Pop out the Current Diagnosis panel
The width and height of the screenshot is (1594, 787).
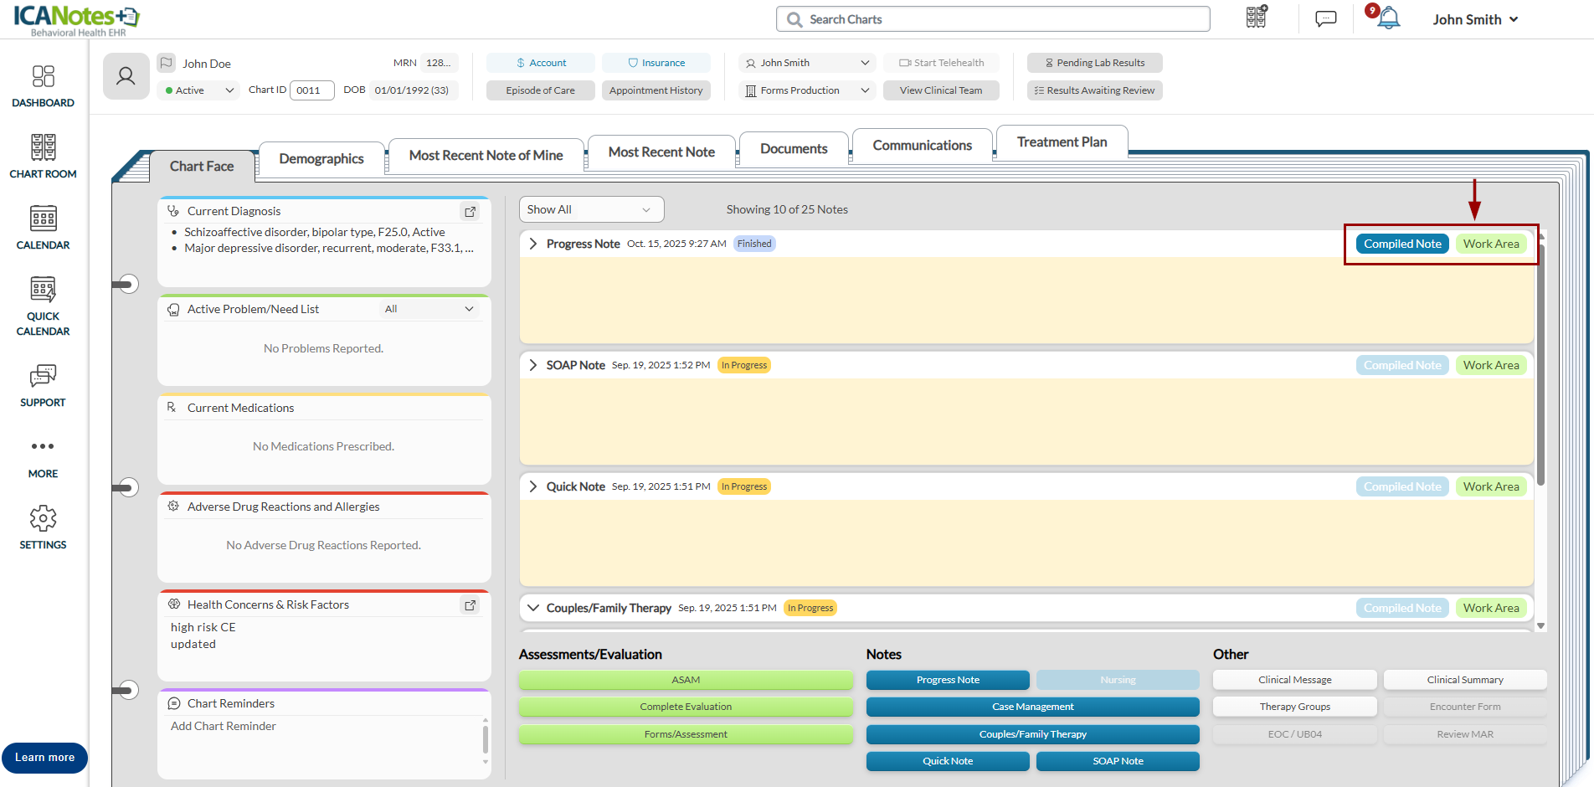(470, 212)
